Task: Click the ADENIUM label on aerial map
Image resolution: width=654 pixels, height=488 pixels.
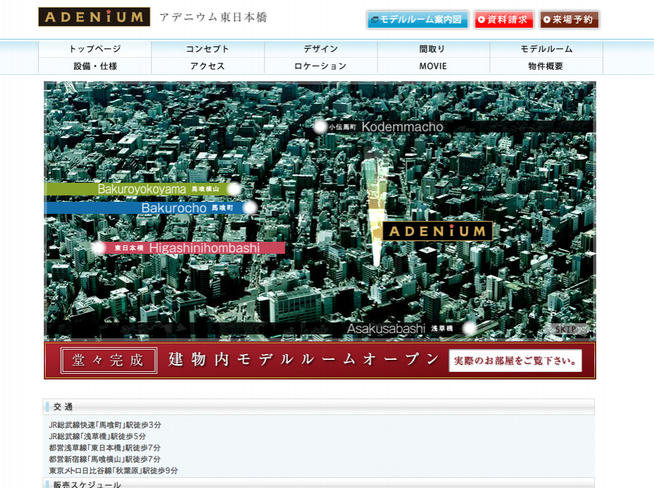Action: (x=437, y=231)
